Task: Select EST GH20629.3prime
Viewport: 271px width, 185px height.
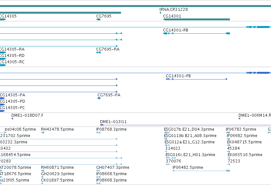Action: point(58,174)
